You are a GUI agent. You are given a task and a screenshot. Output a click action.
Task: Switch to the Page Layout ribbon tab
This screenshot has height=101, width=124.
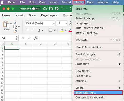tap(49, 15)
